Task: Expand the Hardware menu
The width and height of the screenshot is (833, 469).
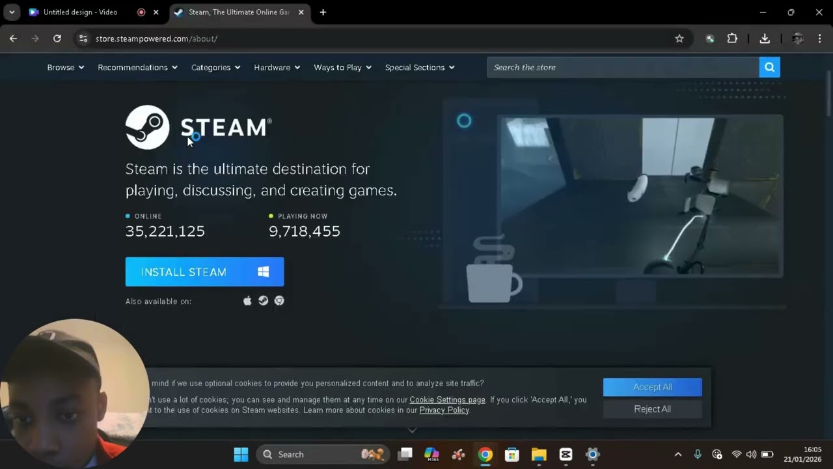Action: pos(277,67)
